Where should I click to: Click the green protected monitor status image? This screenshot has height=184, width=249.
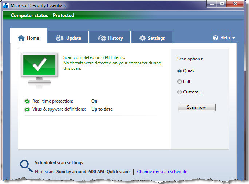point(39,68)
